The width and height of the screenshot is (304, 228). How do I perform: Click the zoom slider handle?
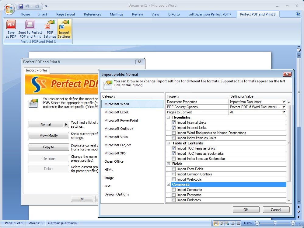(x=275, y=223)
